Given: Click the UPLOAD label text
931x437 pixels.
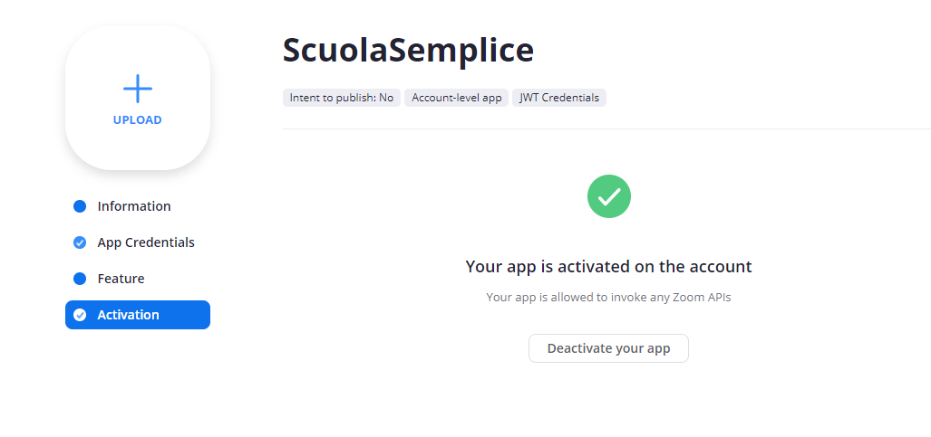Looking at the screenshot, I should pos(138,119).
